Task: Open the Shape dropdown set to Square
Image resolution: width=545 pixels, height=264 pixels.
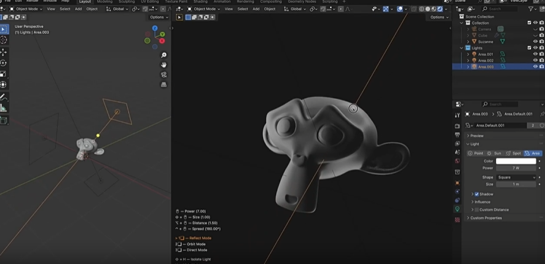Action: pos(516,177)
